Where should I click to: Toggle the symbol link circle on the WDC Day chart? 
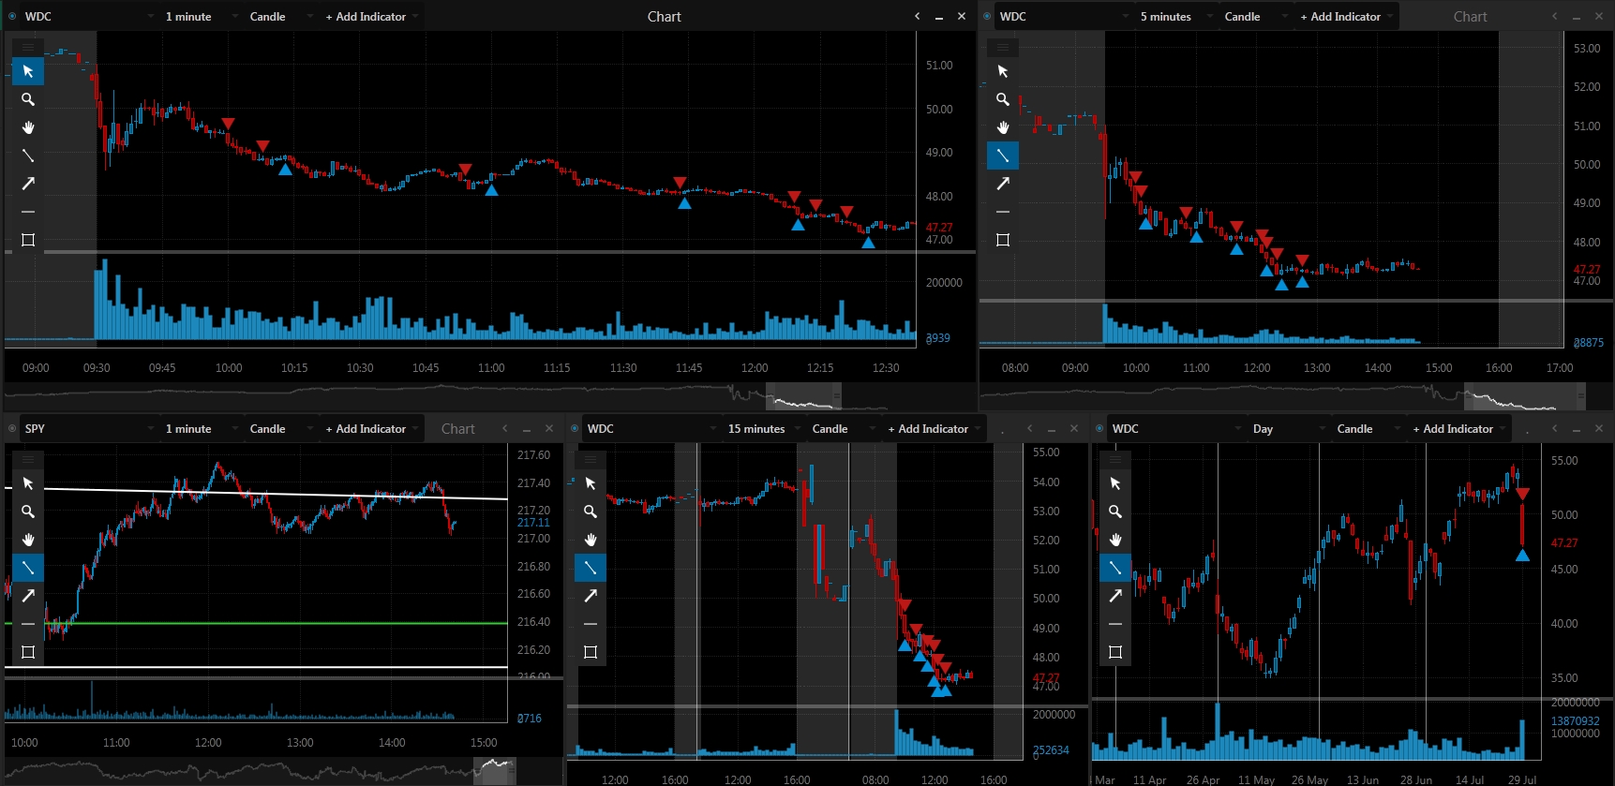(1099, 428)
